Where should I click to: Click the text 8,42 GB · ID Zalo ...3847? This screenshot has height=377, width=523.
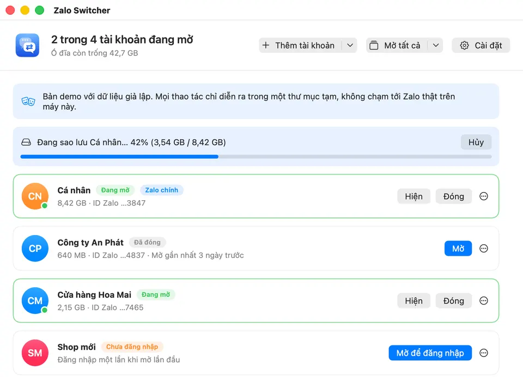[x=101, y=203]
